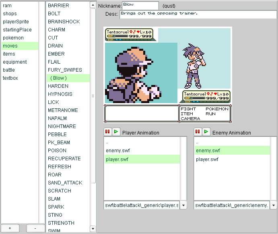Open the items category
278x234 pixels.
(x=9, y=54)
